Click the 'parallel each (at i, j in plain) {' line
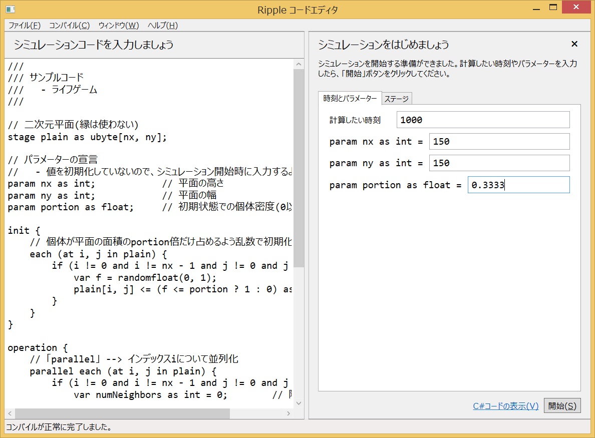The image size is (595, 438). point(123,371)
